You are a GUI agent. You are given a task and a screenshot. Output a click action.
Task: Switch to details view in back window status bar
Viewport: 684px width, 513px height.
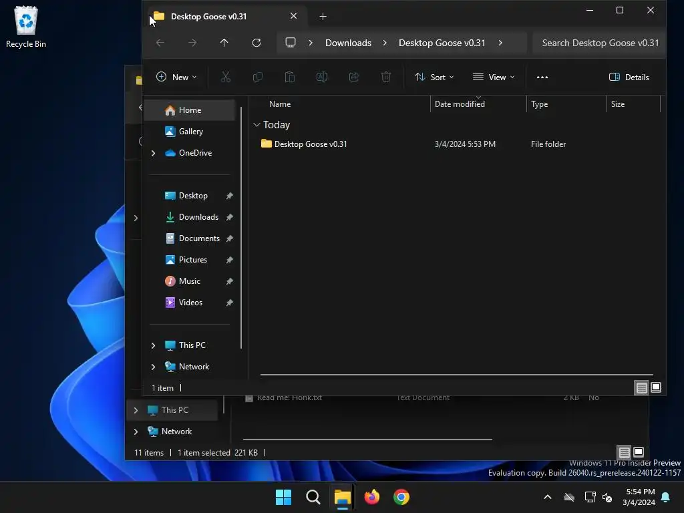point(625,452)
